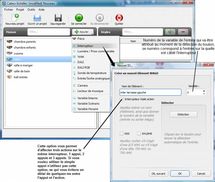The height and width of the screenshot is (182, 215).
Task: Select the salle de bain room icon
Action: [x=9, y=71]
